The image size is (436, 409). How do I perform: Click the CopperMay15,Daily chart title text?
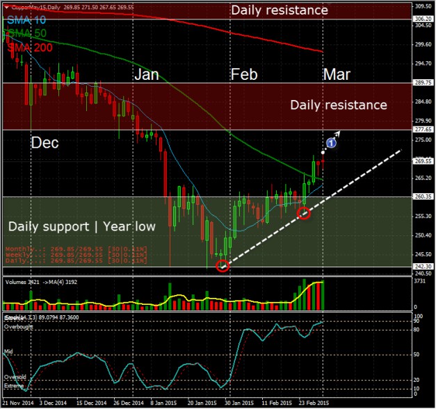(36, 8)
